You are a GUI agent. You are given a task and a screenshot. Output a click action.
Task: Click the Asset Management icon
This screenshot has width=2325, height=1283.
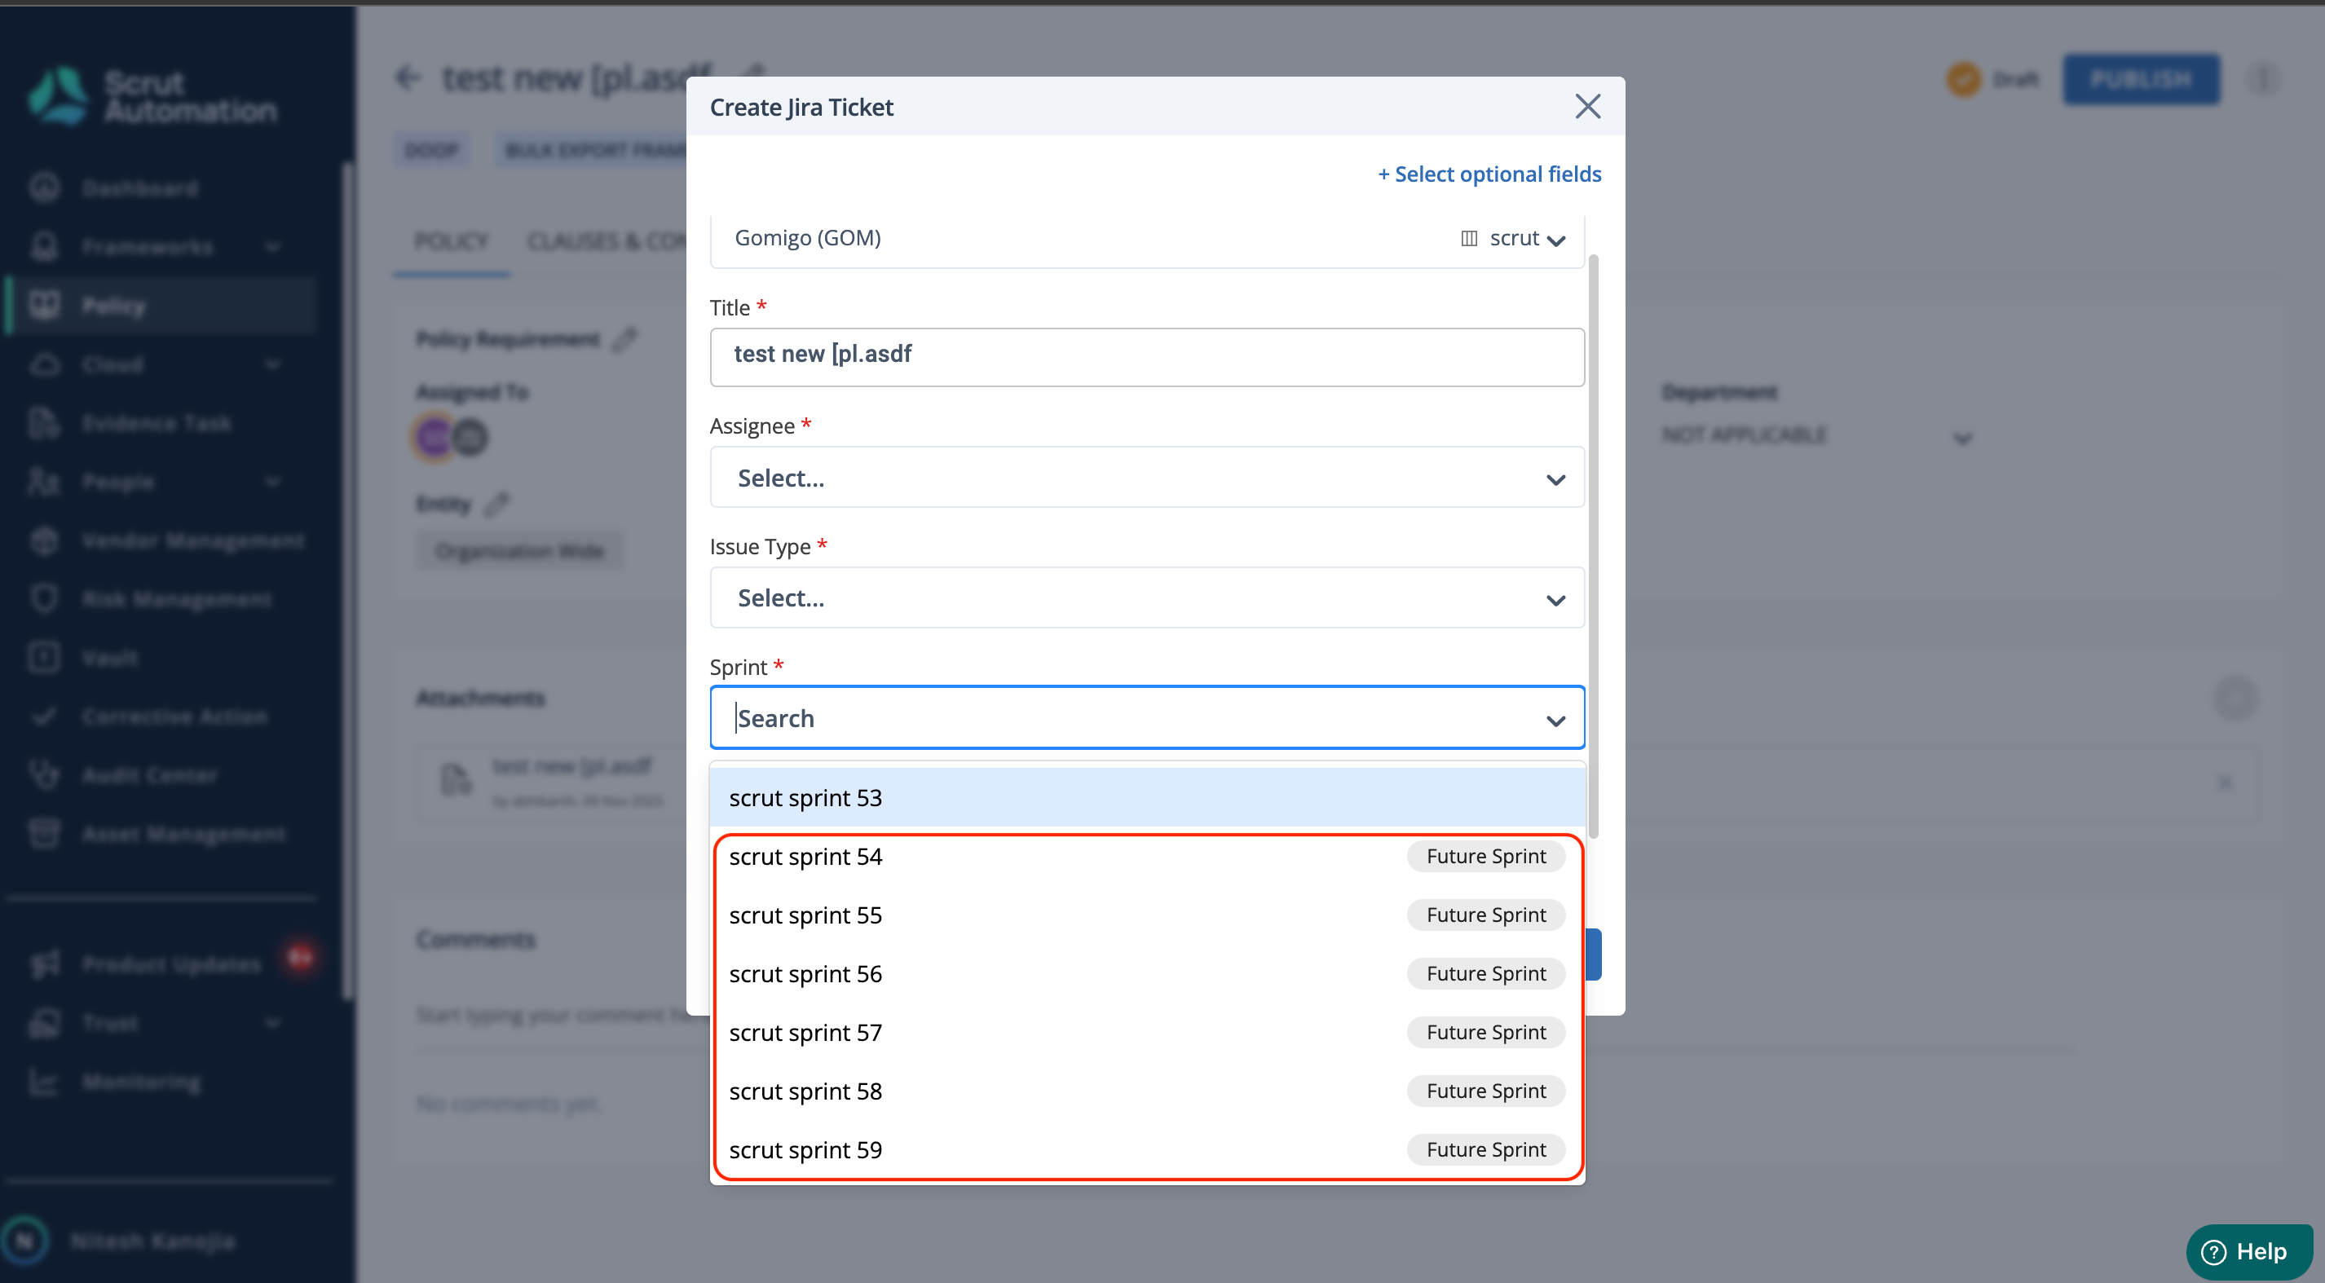[43, 833]
